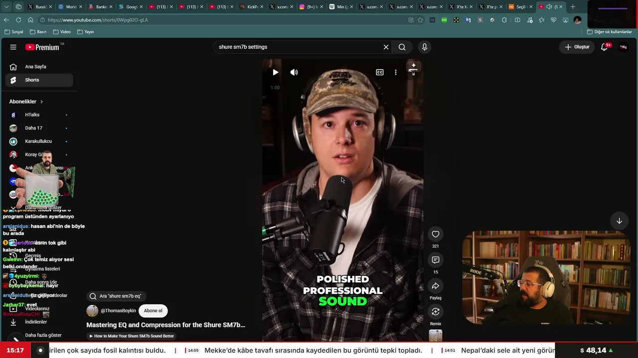Share the Short with Paylaş
Screen dimensions: 638x358
pyautogui.click(x=436, y=286)
